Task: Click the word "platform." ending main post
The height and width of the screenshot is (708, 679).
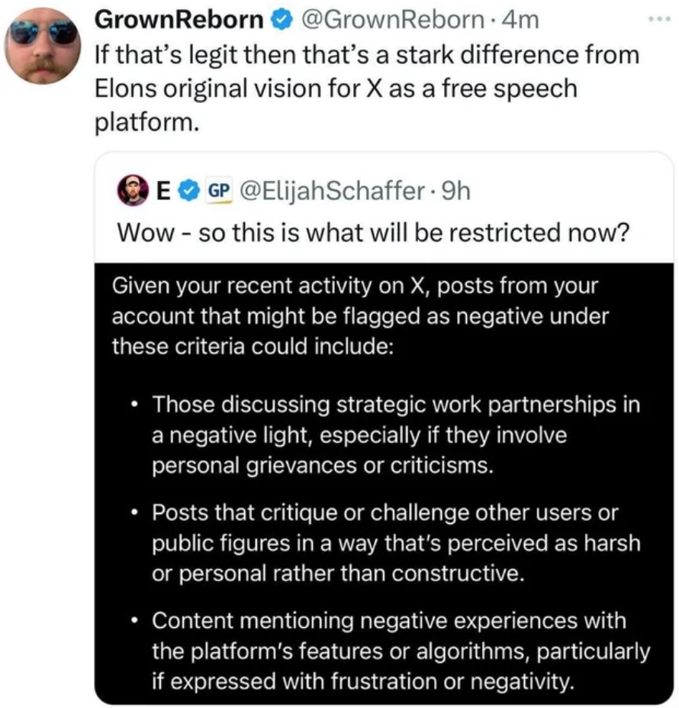Action: [x=146, y=124]
